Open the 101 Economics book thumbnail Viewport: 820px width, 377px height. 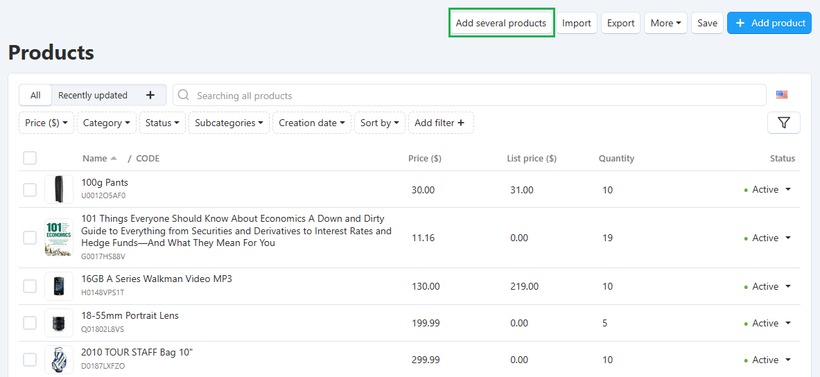point(58,238)
